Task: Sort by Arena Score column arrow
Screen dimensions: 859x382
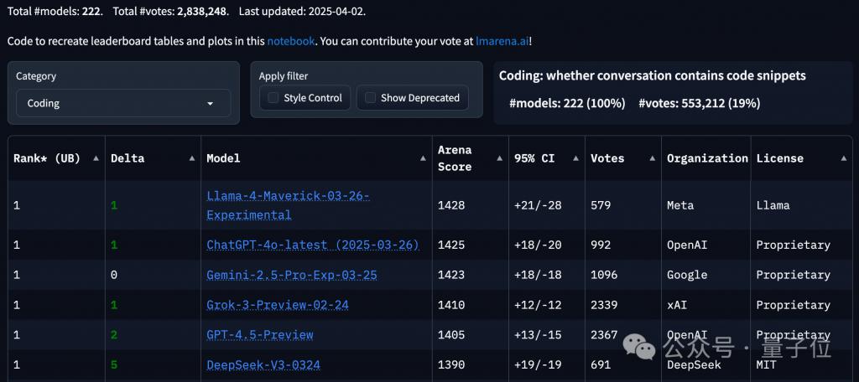Action: pos(500,158)
